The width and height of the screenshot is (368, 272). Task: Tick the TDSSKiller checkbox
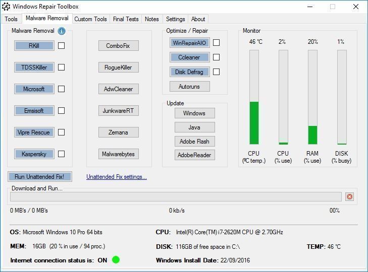[61, 67]
